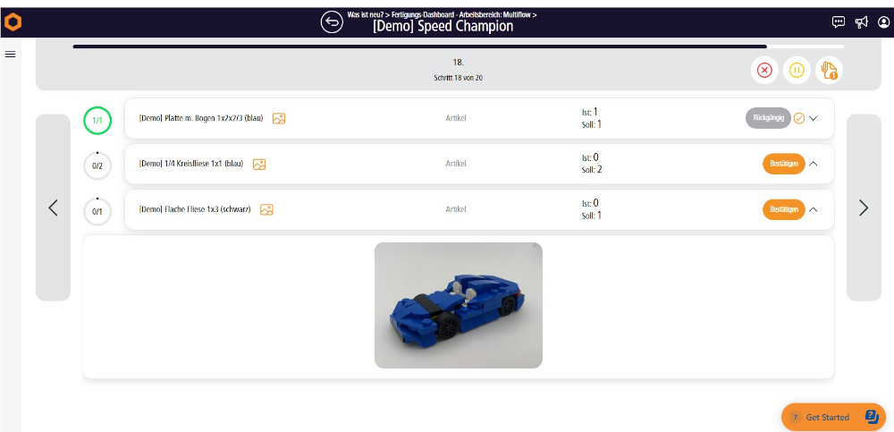Open the hamburger sidebar menu
894x432 pixels.
pos(11,55)
